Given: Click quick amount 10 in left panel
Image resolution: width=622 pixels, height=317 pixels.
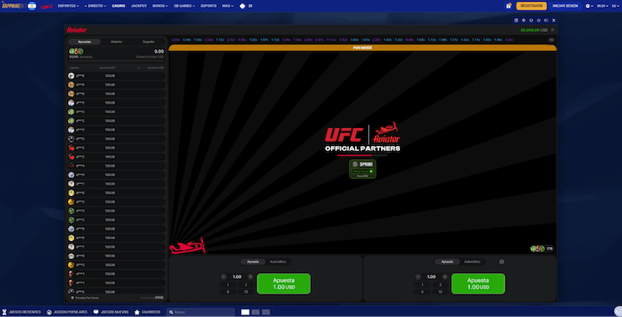Looking at the screenshot, I should click(x=246, y=292).
